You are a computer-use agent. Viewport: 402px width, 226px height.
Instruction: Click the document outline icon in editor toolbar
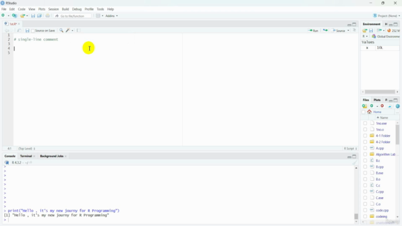point(354,31)
